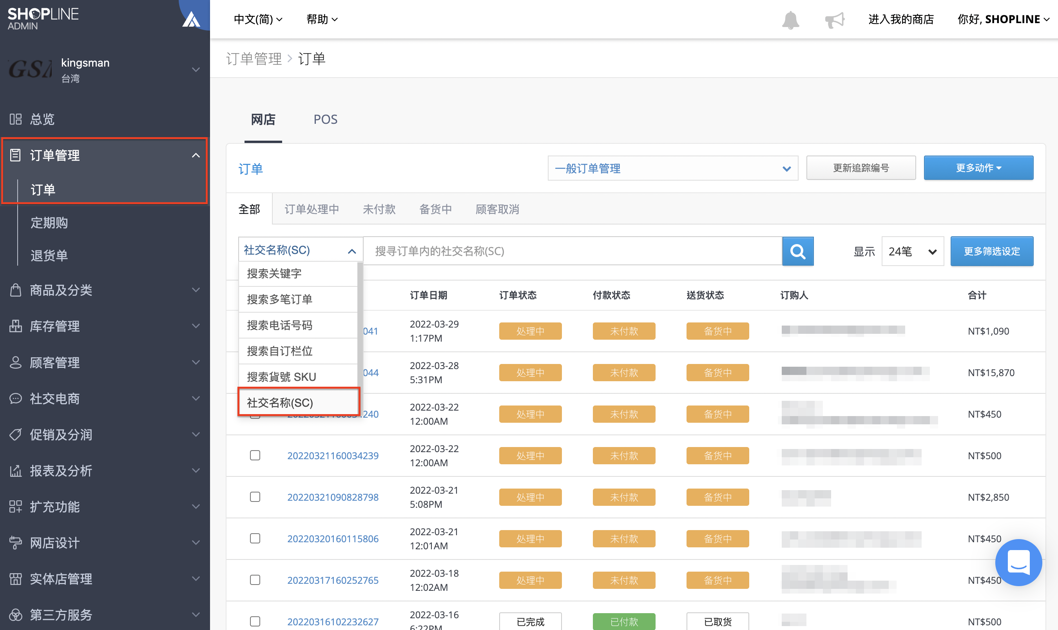The height and width of the screenshot is (630, 1058).
Task: Switch to the POS tab
Action: pos(325,119)
